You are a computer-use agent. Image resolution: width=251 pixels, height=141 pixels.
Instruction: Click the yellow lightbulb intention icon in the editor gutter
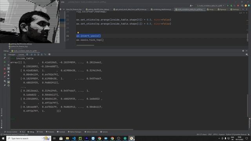point(78,33)
